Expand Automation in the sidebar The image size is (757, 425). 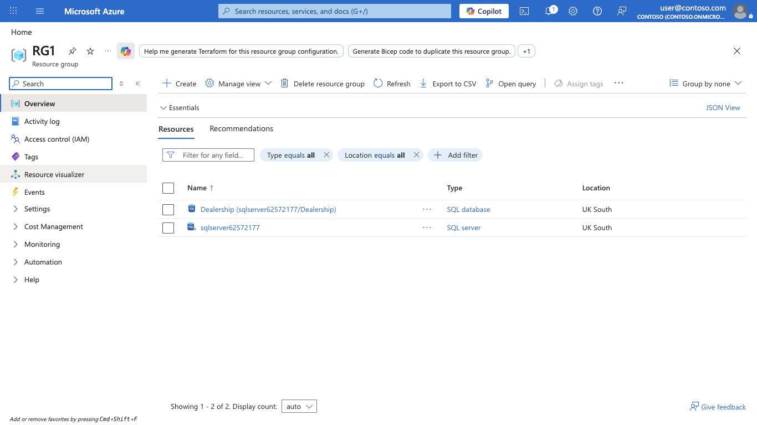(x=43, y=262)
